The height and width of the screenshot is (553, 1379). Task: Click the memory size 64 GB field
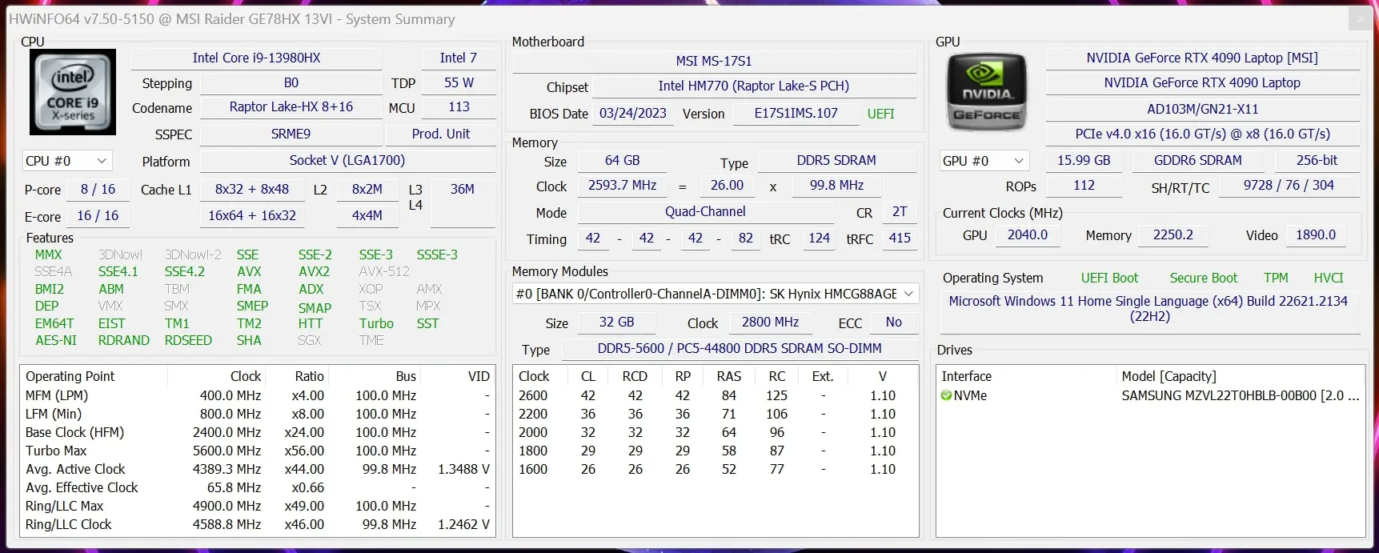[x=623, y=160]
